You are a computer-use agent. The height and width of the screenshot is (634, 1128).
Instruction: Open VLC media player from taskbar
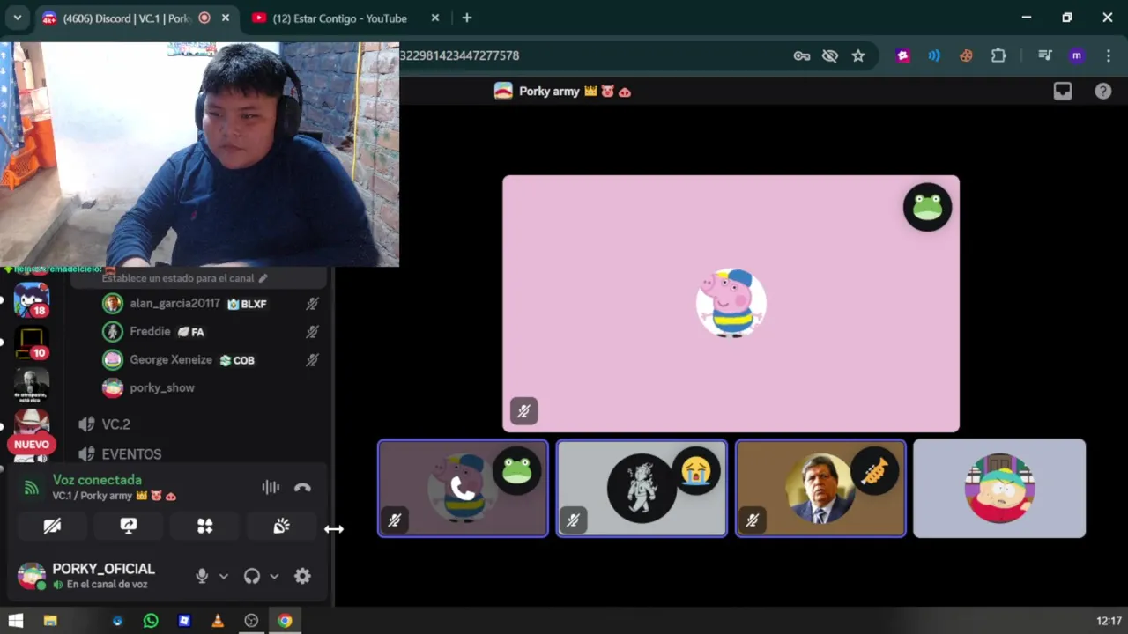(218, 621)
